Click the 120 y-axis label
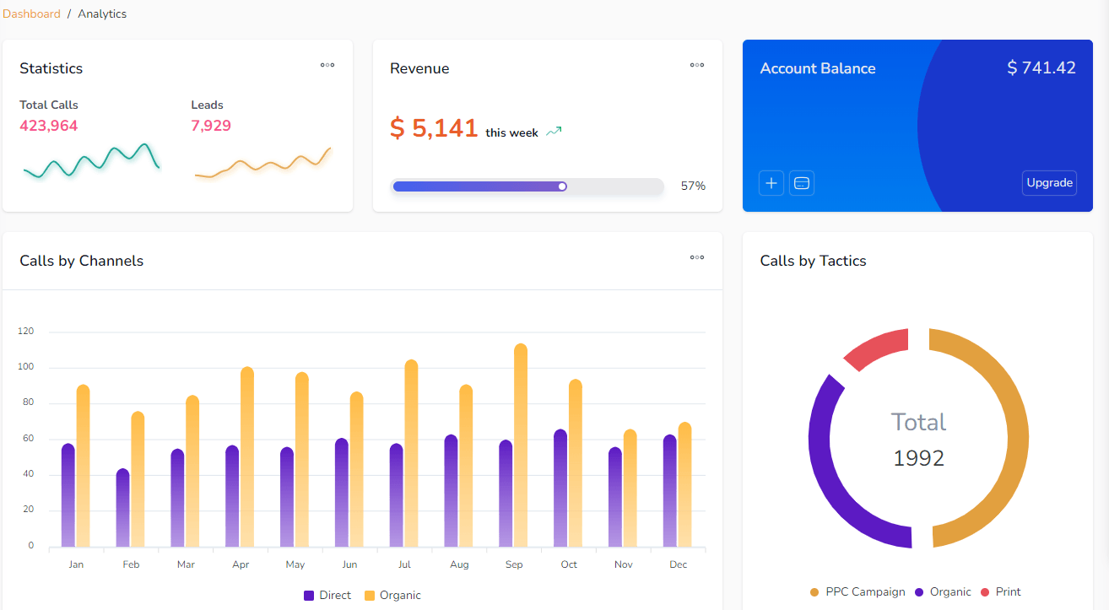The height and width of the screenshot is (610, 1109). 25,331
